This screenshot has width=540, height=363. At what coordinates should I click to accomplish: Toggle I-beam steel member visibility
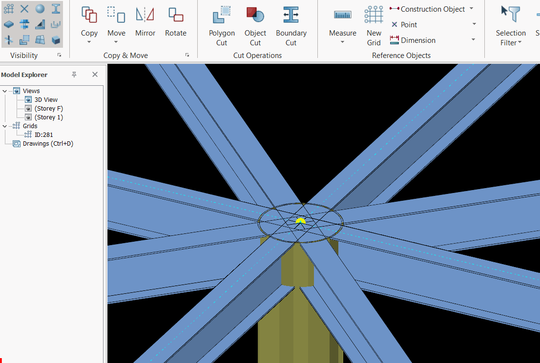coord(56,9)
